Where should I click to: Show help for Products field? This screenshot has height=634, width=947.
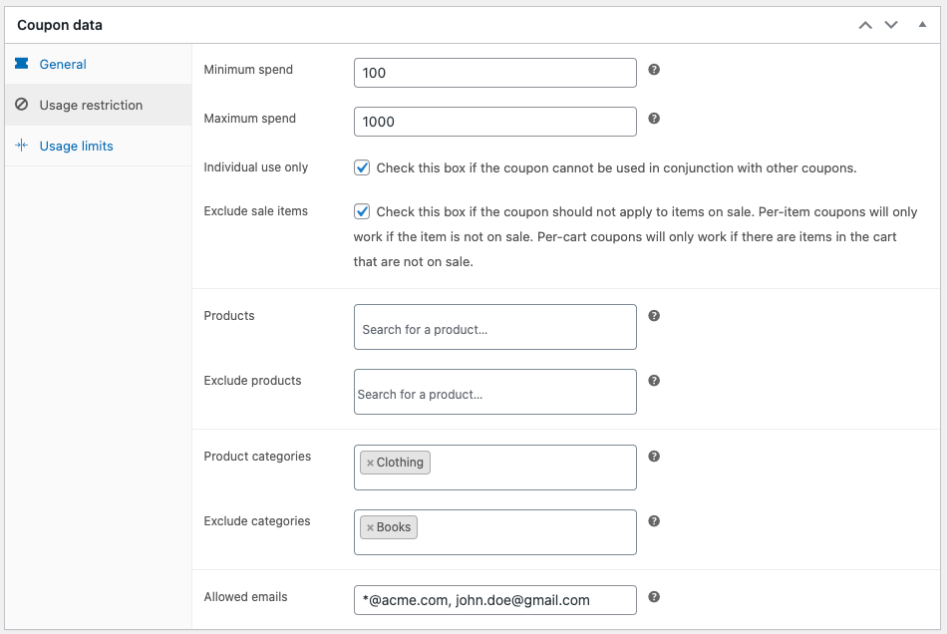point(654,316)
